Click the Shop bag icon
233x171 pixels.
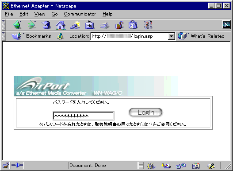pos(133,25)
